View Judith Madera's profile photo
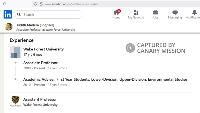 point(9,27)
